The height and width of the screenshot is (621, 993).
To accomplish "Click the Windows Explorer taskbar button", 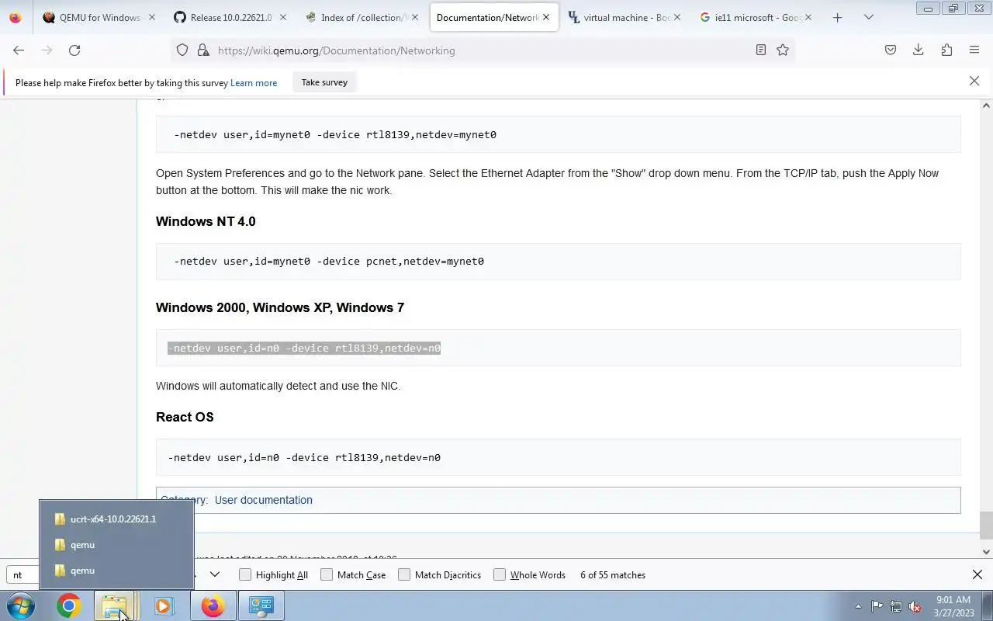I will (115, 605).
